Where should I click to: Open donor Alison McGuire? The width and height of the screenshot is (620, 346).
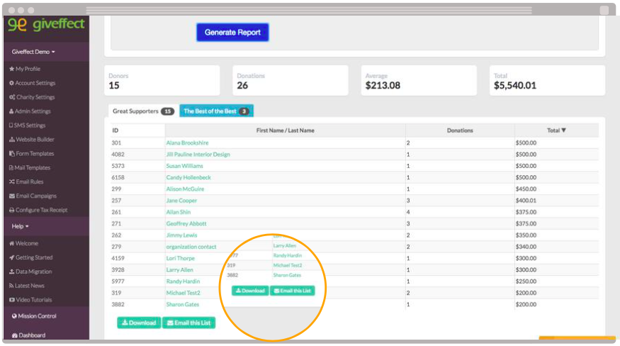pos(185,189)
